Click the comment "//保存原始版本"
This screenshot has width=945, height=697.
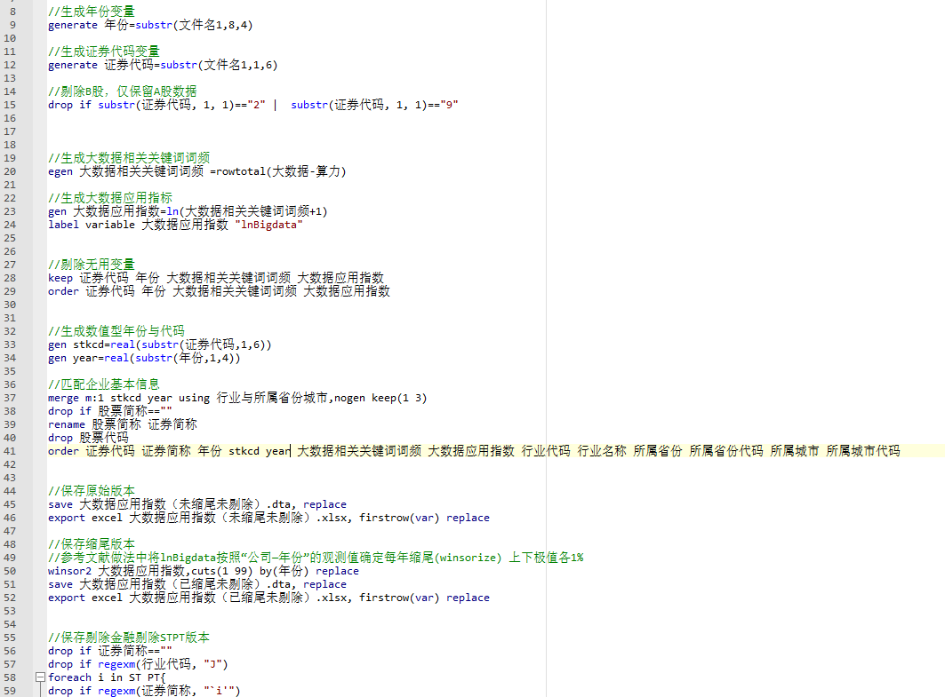click(92, 491)
